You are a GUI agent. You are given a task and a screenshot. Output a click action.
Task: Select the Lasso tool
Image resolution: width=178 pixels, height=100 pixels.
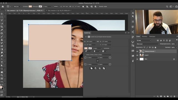coord(2,20)
